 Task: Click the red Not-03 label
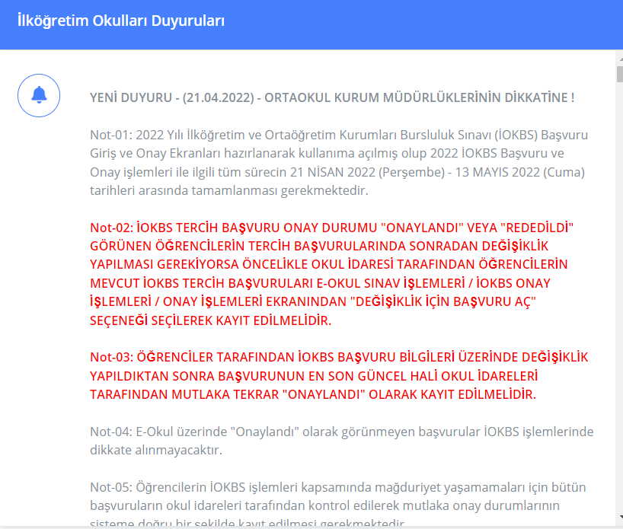point(110,358)
